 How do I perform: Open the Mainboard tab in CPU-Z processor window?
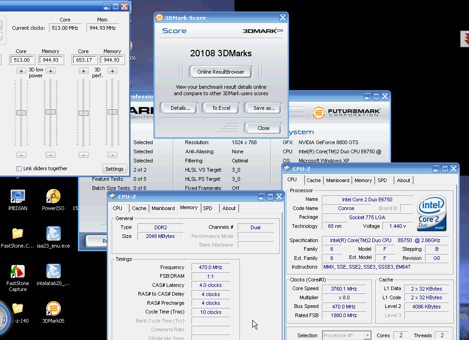tap(338, 180)
